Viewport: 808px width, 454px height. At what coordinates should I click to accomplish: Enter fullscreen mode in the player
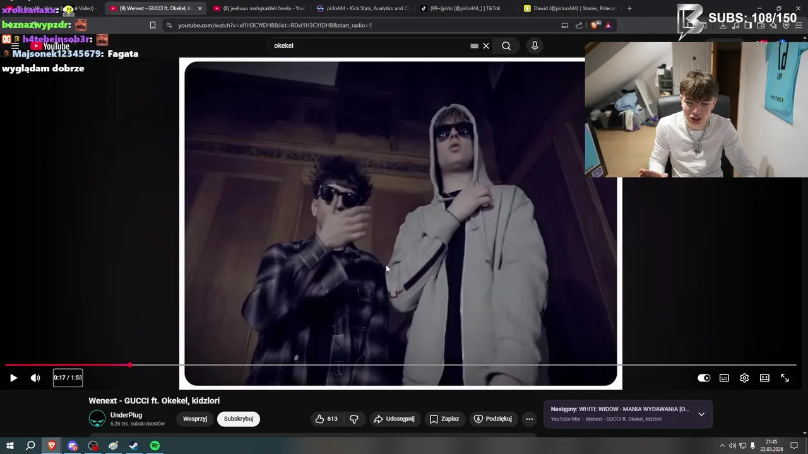coord(785,378)
